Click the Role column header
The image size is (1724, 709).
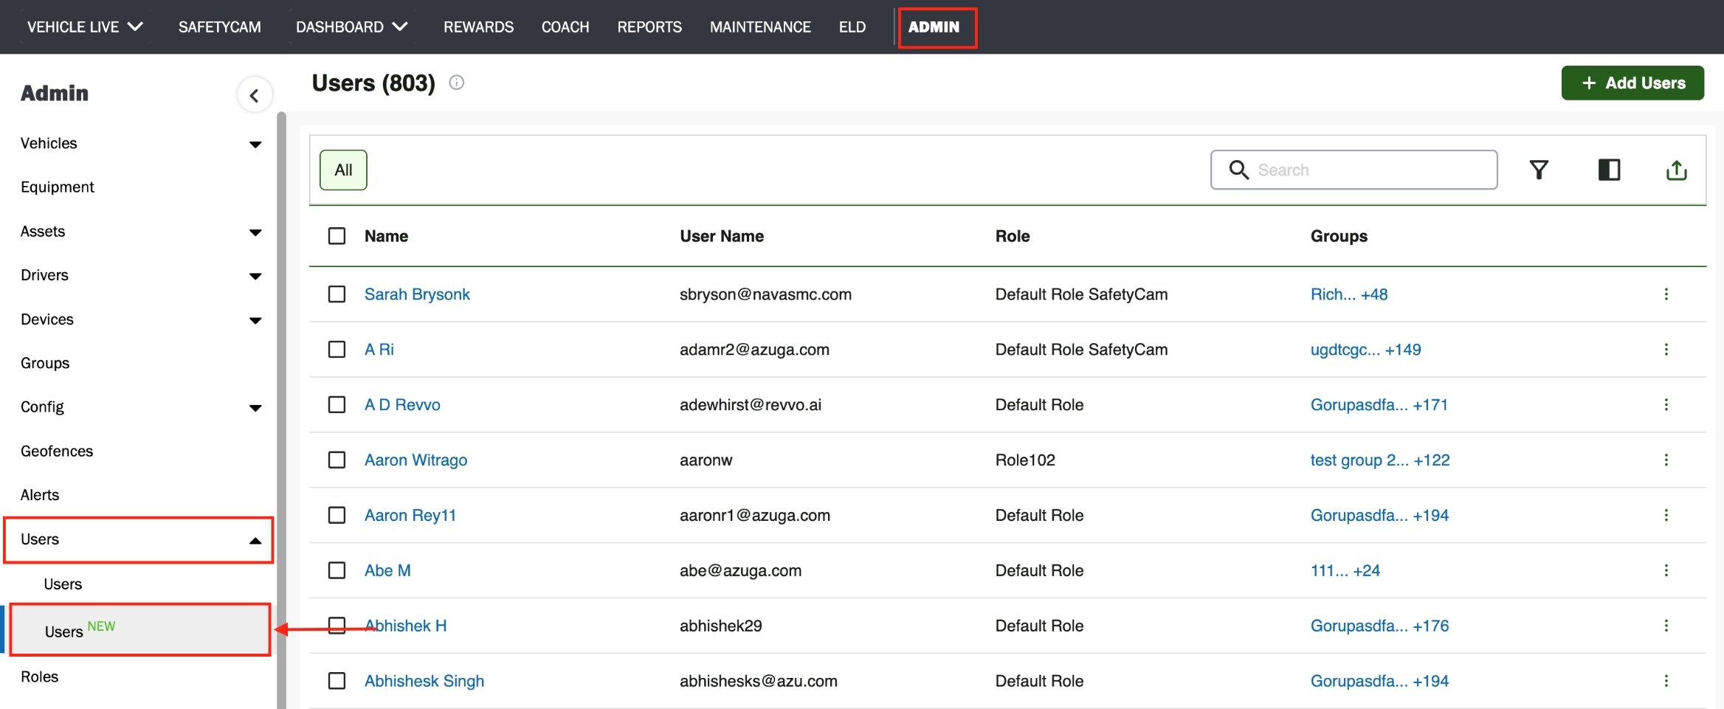point(1013,236)
